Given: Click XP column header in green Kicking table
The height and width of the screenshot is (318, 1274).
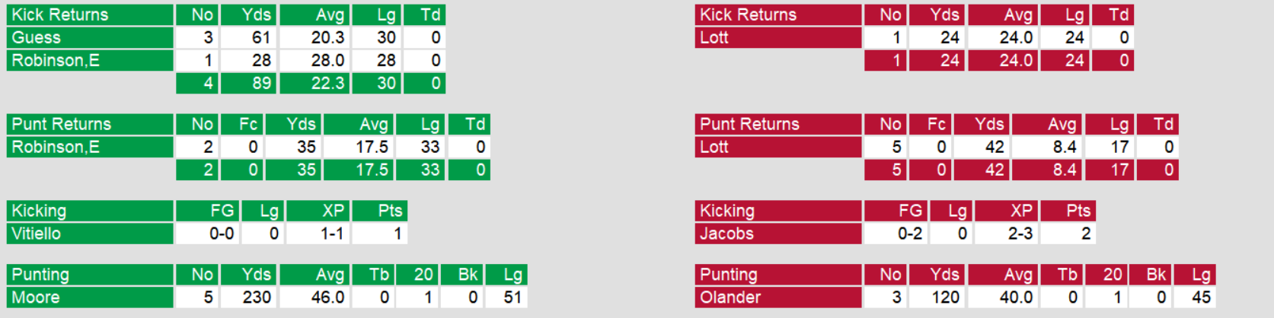Looking at the screenshot, I should [318, 211].
